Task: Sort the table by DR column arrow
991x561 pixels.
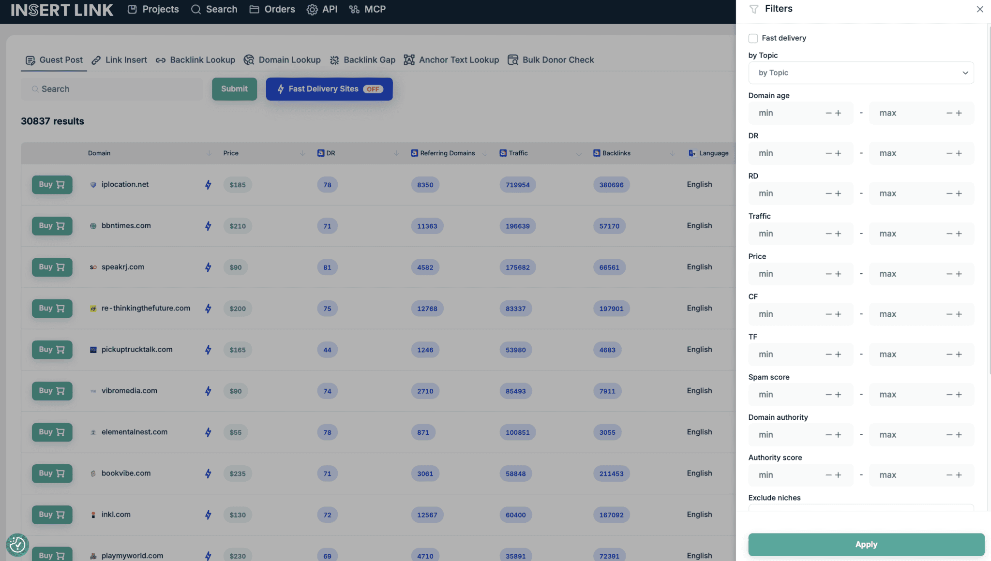Action: click(x=396, y=153)
